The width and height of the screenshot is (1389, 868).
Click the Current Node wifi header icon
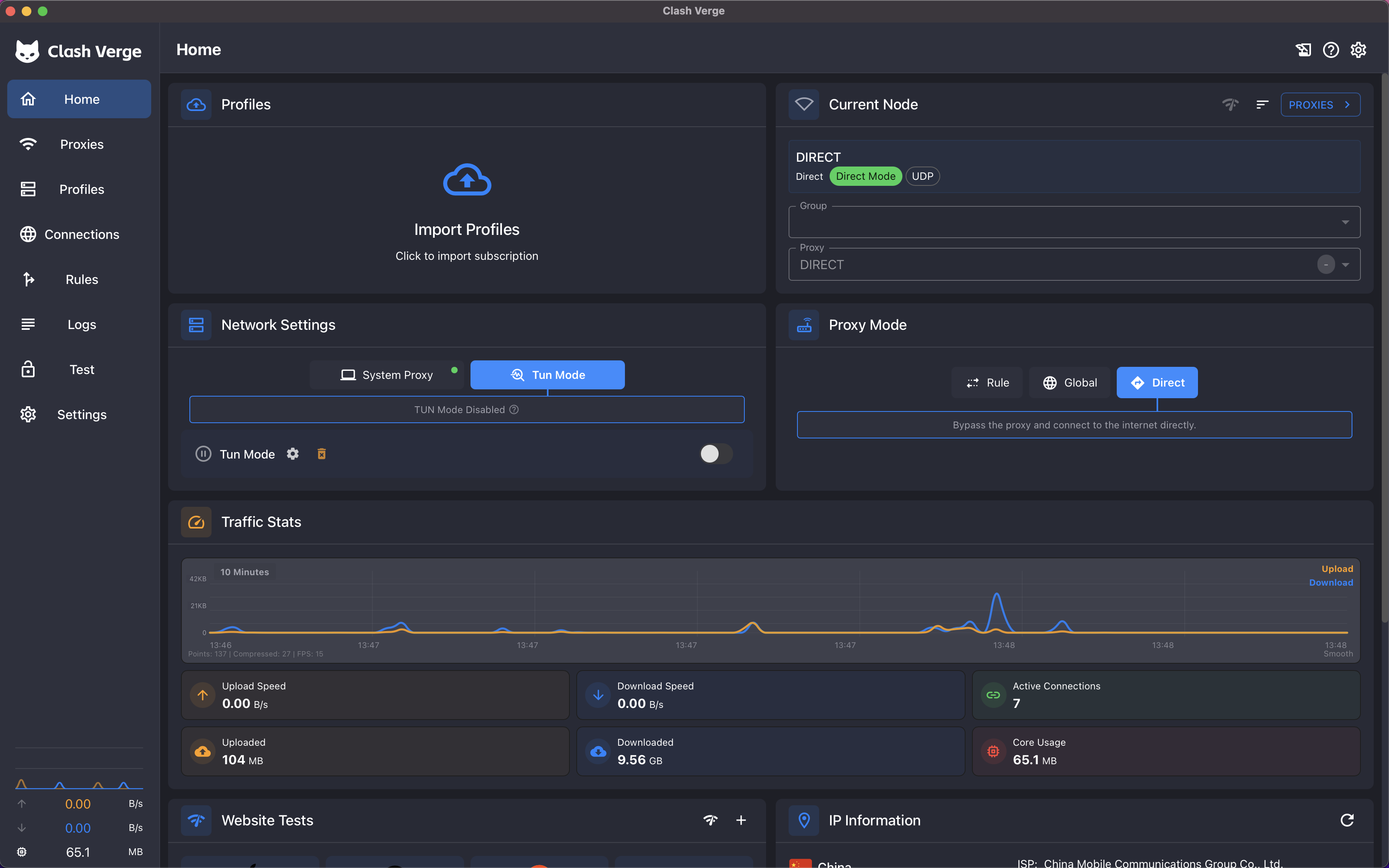803,105
